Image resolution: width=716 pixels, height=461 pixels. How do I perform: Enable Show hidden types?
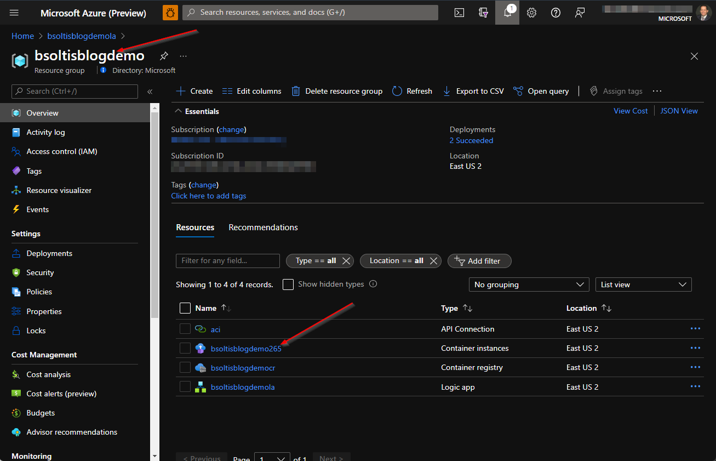coord(288,284)
